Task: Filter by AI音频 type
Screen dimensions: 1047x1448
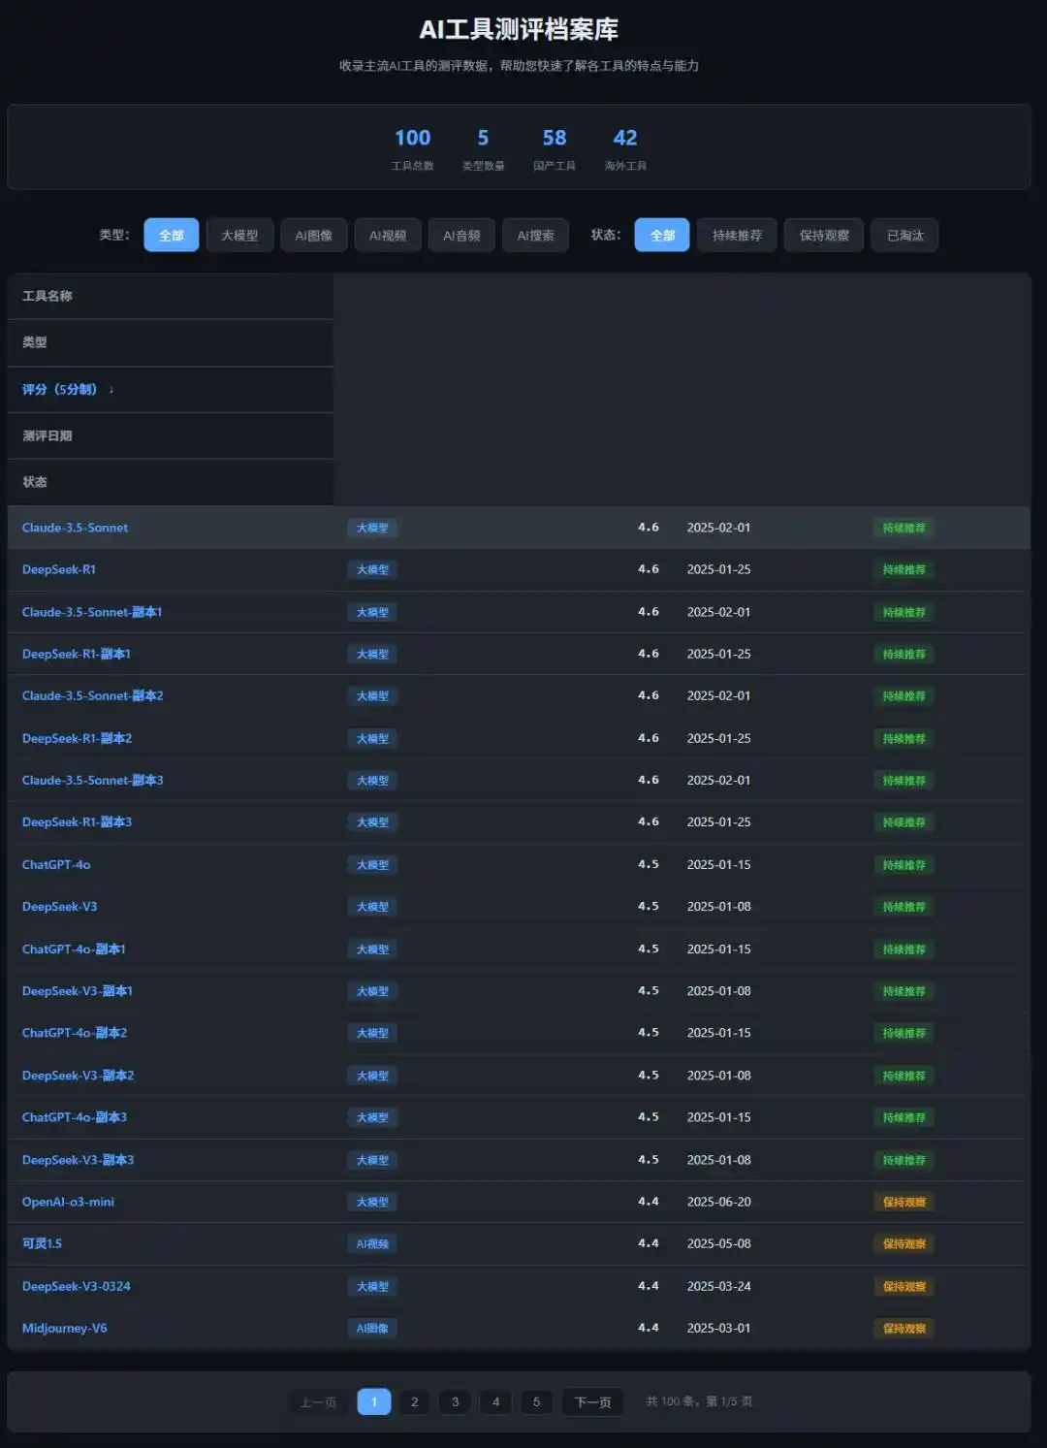Action: (x=461, y=235)
